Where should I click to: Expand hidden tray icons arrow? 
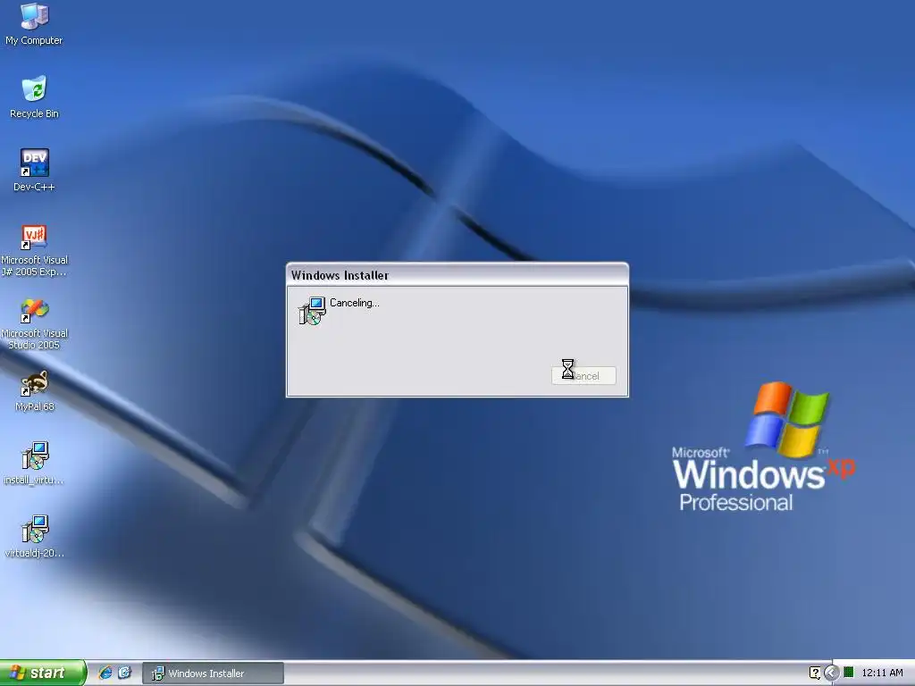(x=831, y=673)
